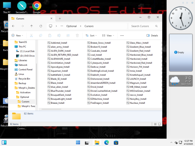Screen dimensions: 195x146
Task: Select the Google Chrome desktop icon
Action: [x=37, y=7]
